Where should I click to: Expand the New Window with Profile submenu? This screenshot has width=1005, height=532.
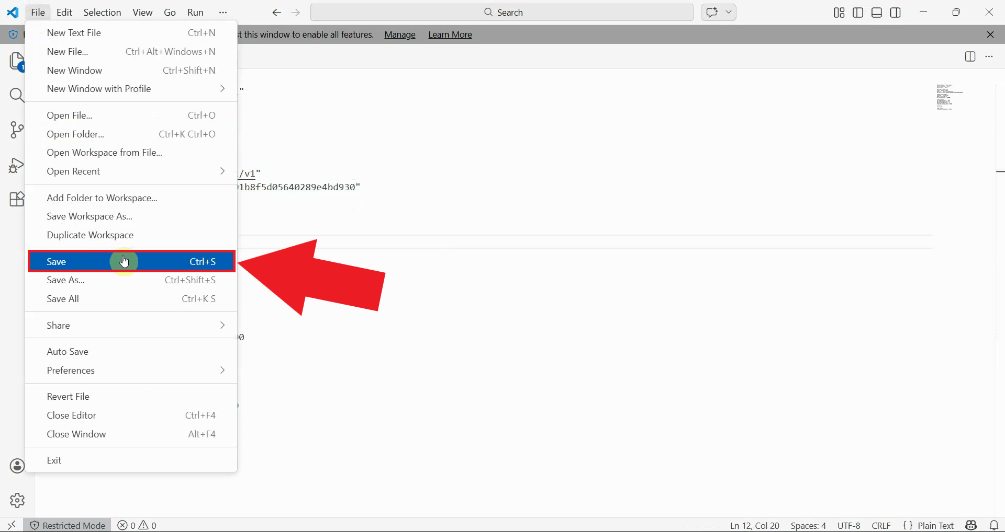(99, 88)
